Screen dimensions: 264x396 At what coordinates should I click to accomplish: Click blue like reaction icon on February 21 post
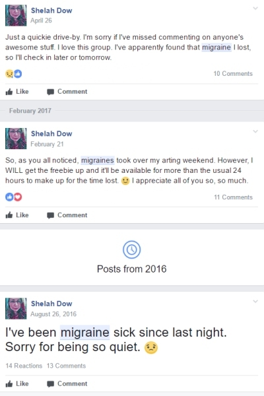coord(9,197)
